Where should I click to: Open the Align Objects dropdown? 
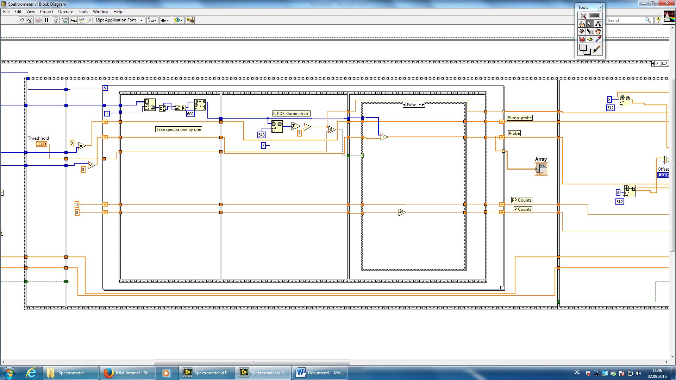click(152, 20)
